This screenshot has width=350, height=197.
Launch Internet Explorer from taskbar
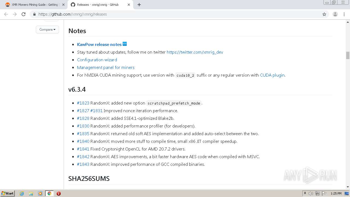22,193
